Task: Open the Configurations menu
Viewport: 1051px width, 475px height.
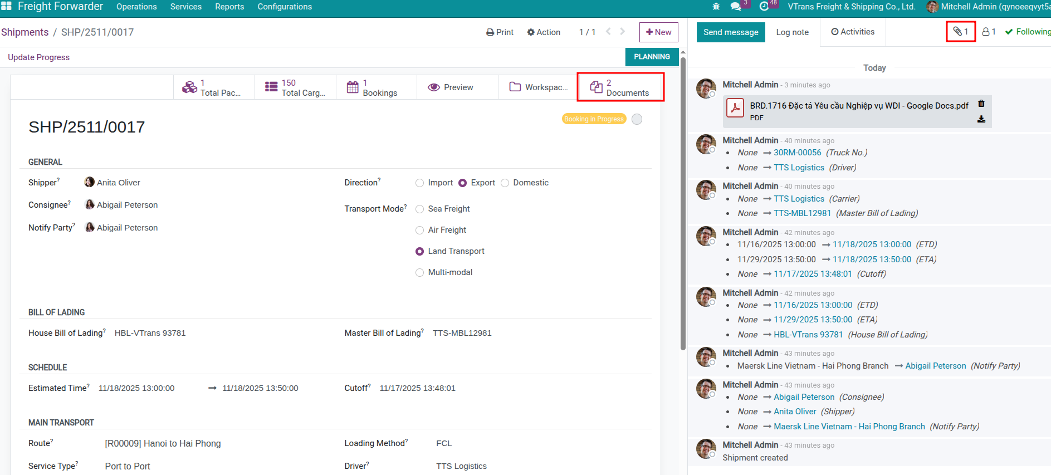Action: (x=284, y=7)
